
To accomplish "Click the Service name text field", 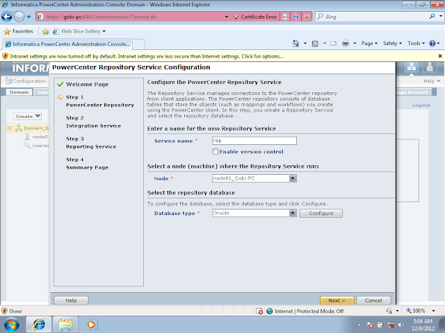I will click(254, 141).
